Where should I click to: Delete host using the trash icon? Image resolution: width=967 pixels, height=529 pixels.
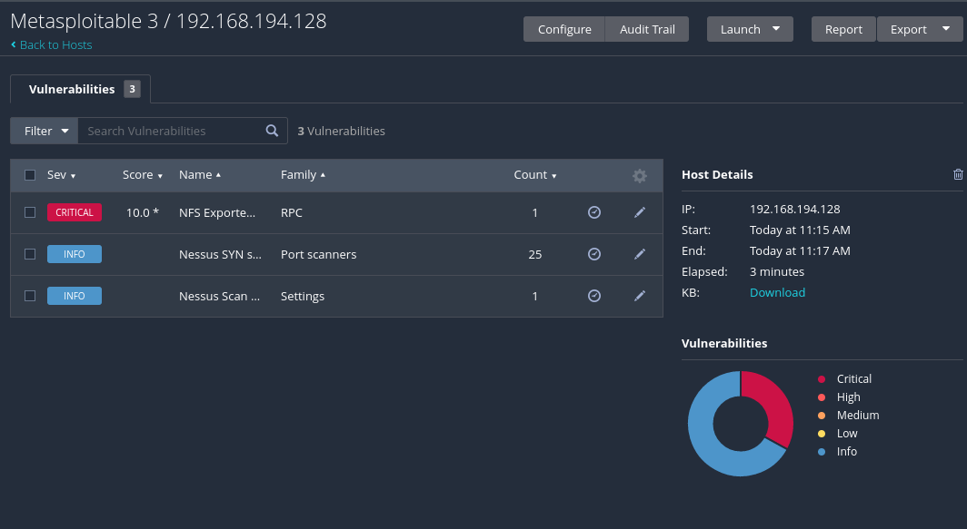958,174
